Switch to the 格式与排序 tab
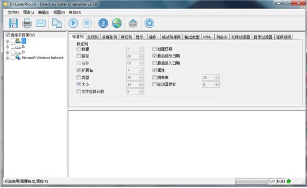Screen dimensions: 307x188 tap(171, 37)
